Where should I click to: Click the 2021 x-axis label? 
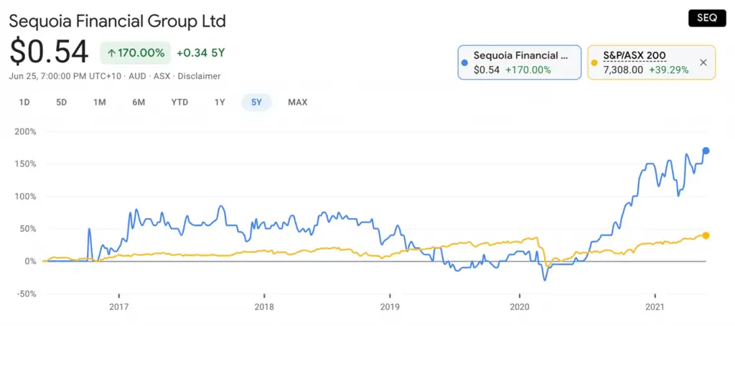click(655, 307)
